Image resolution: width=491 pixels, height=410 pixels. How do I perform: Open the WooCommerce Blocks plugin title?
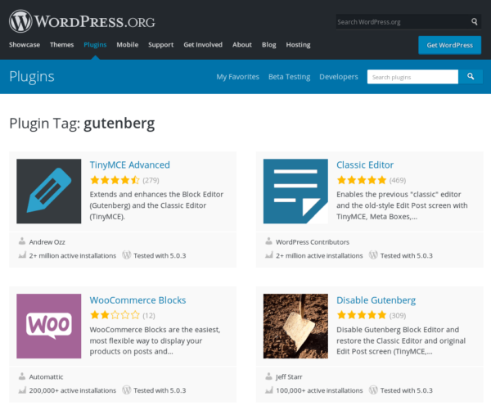pyautogui.click(x=137, y=300)
